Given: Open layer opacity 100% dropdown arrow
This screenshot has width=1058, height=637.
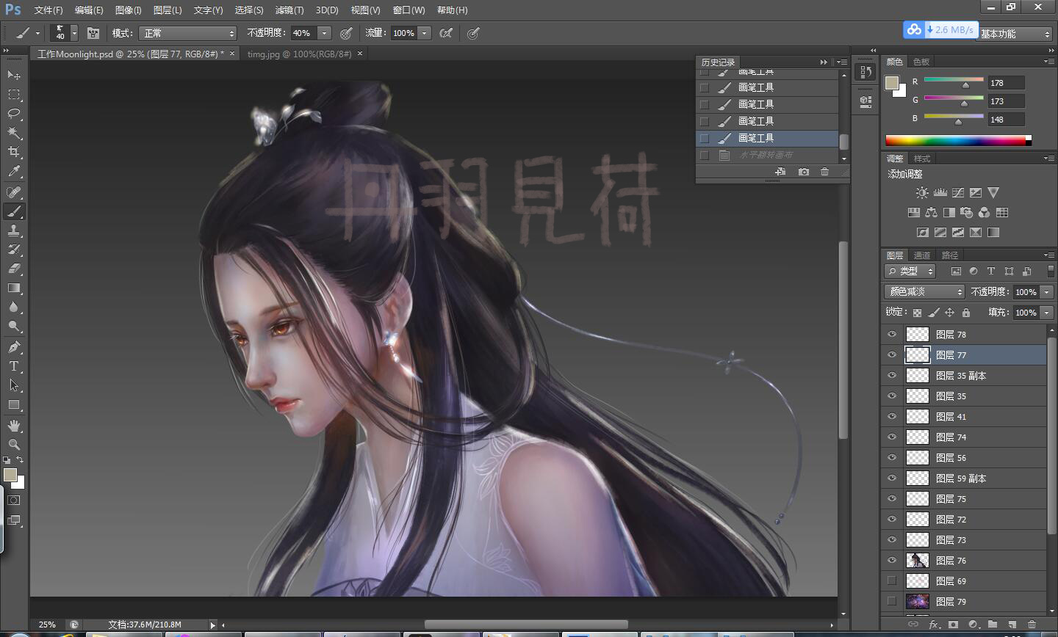Looking at the screenshot, I should (x=1046, y=292).
